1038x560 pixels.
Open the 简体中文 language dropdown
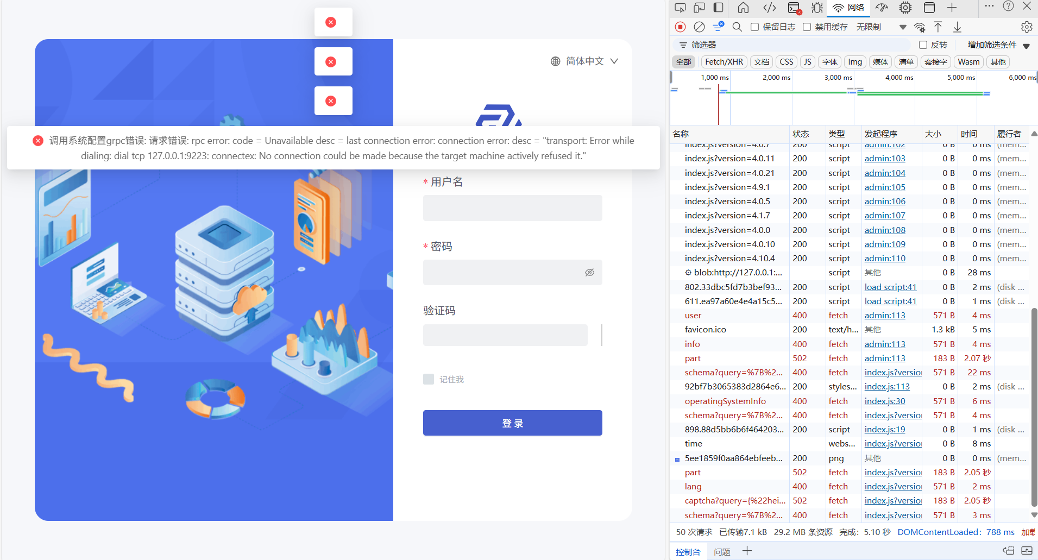click(584, 61)
